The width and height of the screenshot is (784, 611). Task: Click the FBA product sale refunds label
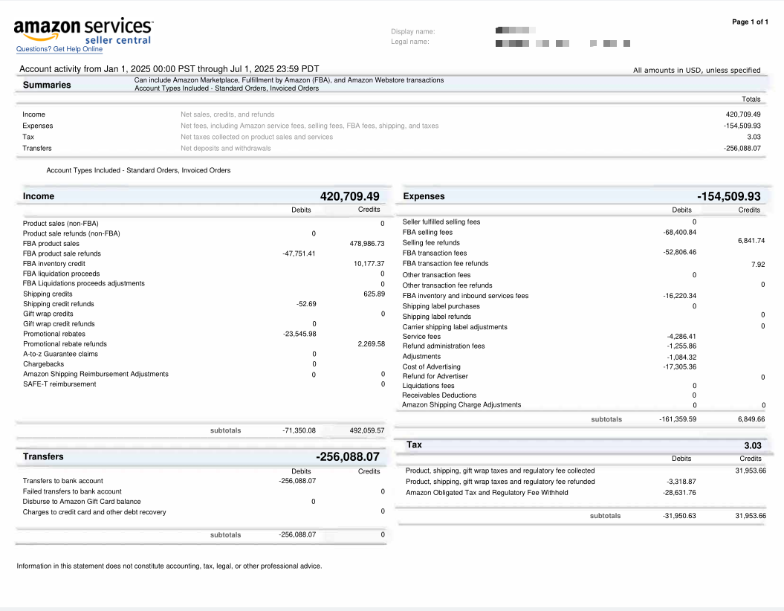point(62,253)
